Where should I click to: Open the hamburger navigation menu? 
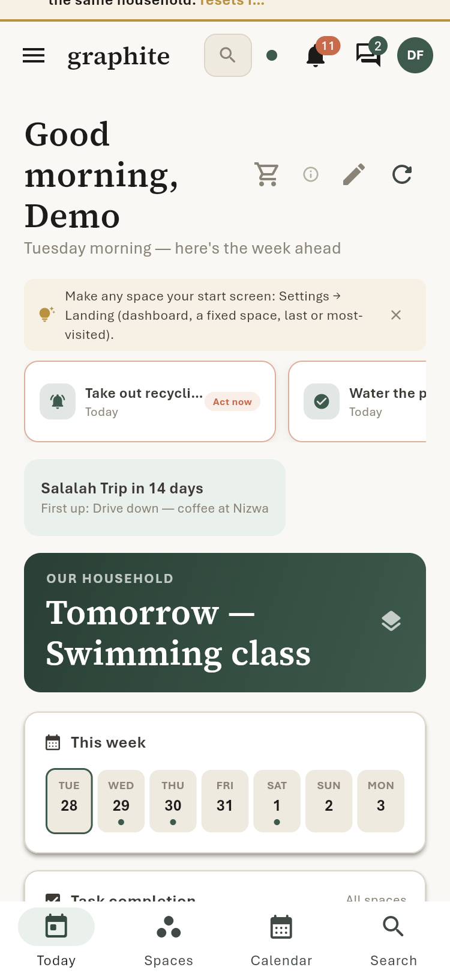click(34, 55)
